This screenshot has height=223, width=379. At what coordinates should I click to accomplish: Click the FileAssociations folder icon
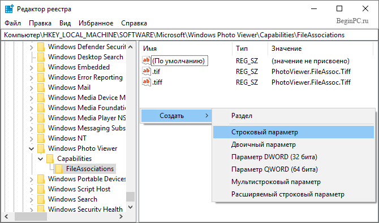pos(59,169)
